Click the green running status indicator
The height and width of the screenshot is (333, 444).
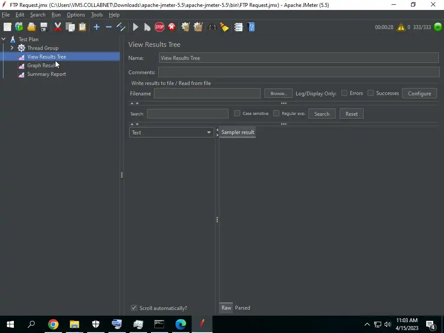[x=438, y=27]
